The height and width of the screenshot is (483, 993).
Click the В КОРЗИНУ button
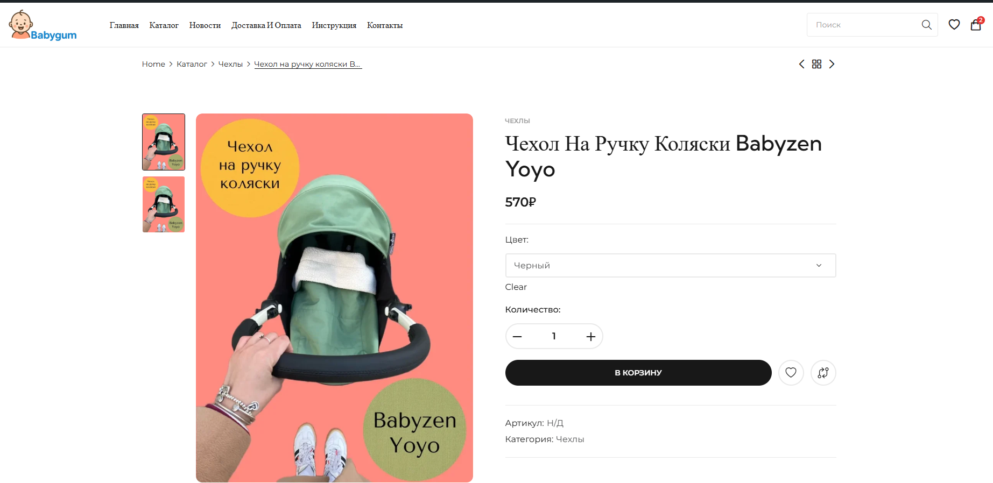pos(638,373)
